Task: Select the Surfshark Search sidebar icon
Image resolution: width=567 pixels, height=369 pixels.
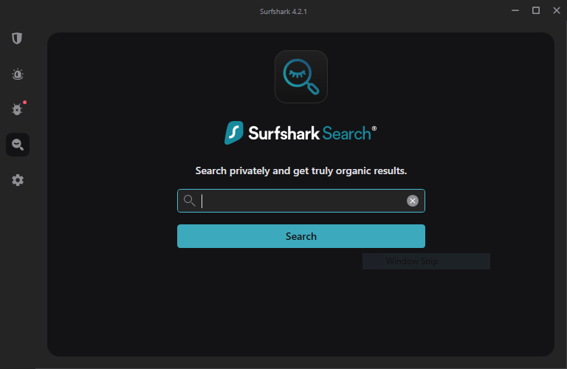Action: (x=18, y=145)
